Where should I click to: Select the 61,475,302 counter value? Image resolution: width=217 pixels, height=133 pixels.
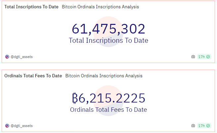click(108, 29)
